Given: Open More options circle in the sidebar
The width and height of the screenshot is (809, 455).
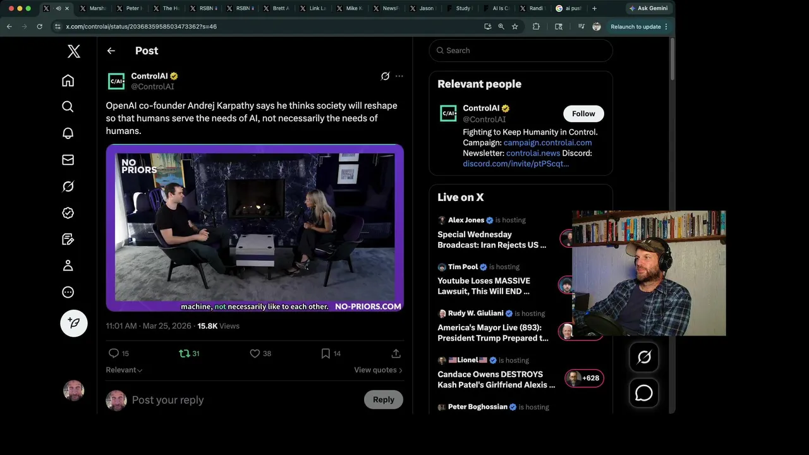Looking at the screenshot, I should (x=68, y=293).
